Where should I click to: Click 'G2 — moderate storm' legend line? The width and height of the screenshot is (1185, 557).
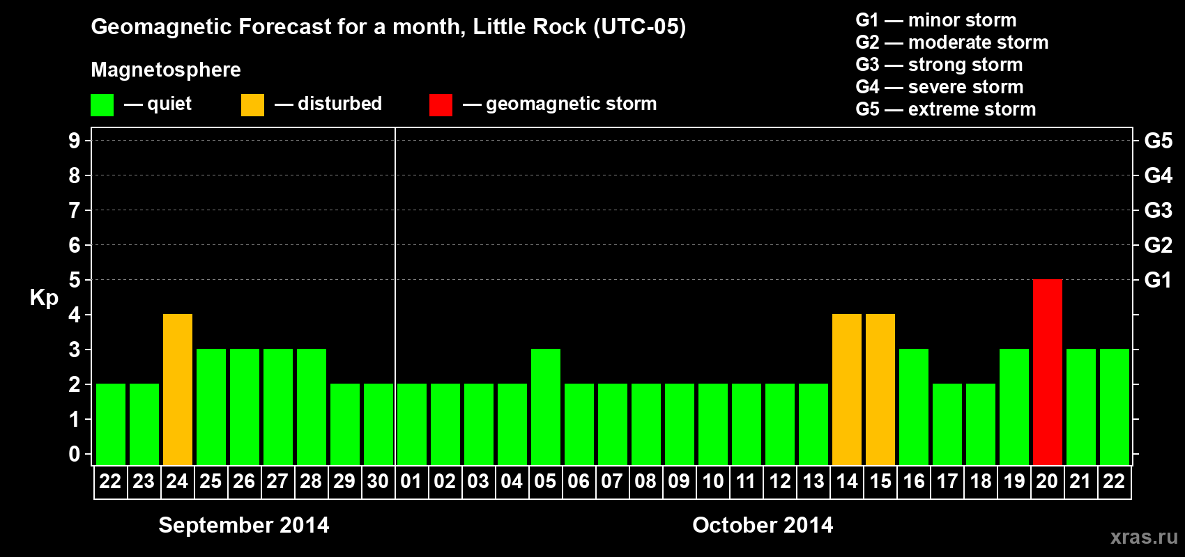coord(951,42)
